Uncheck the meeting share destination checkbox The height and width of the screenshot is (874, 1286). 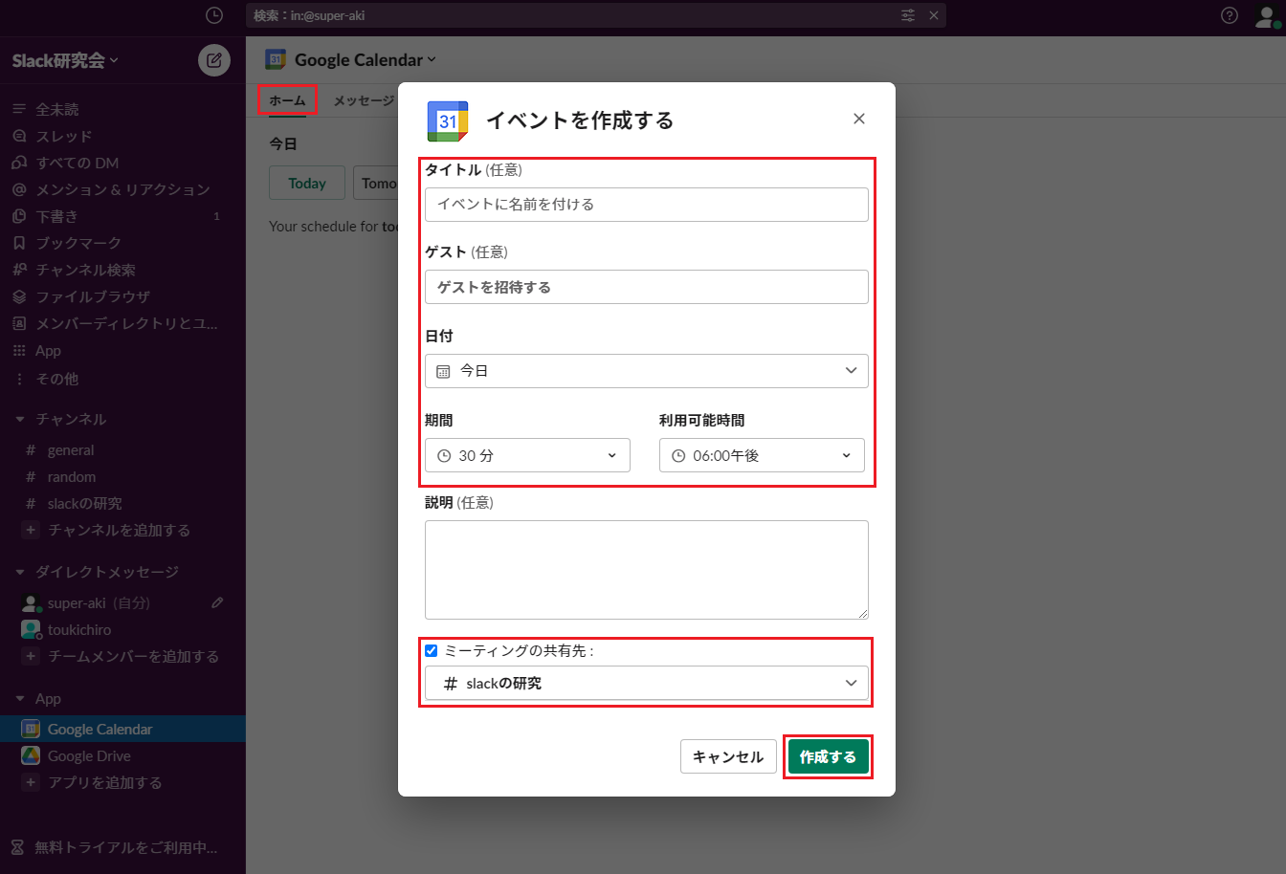(x=432, y=651)
